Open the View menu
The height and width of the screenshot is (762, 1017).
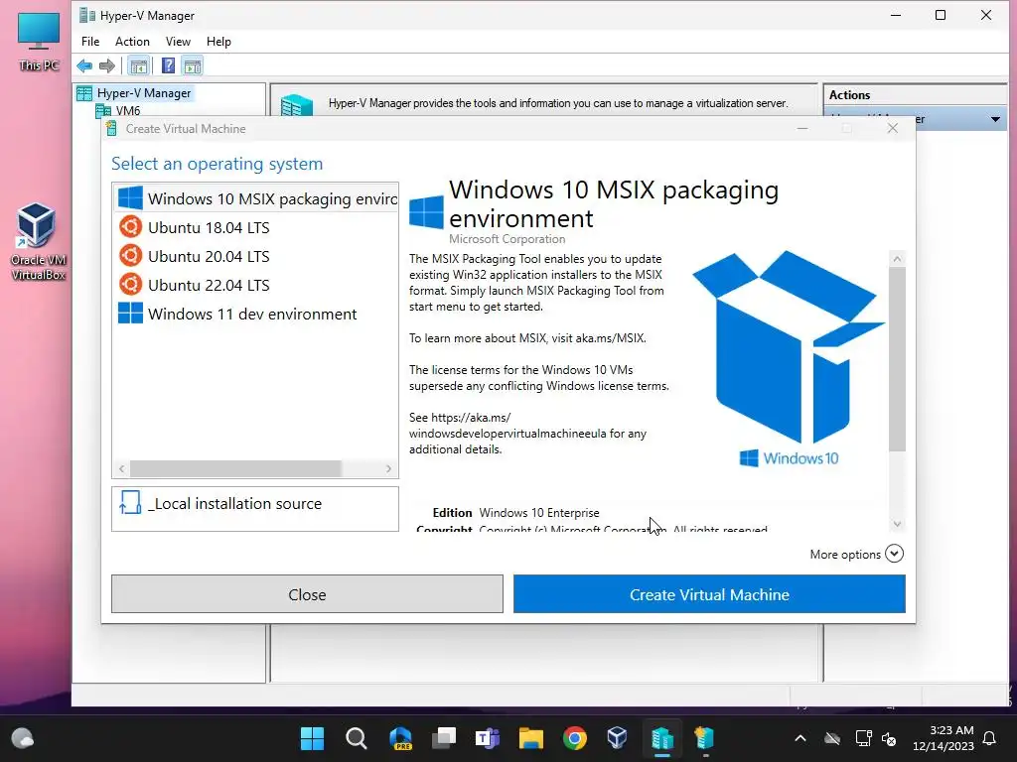178,42
